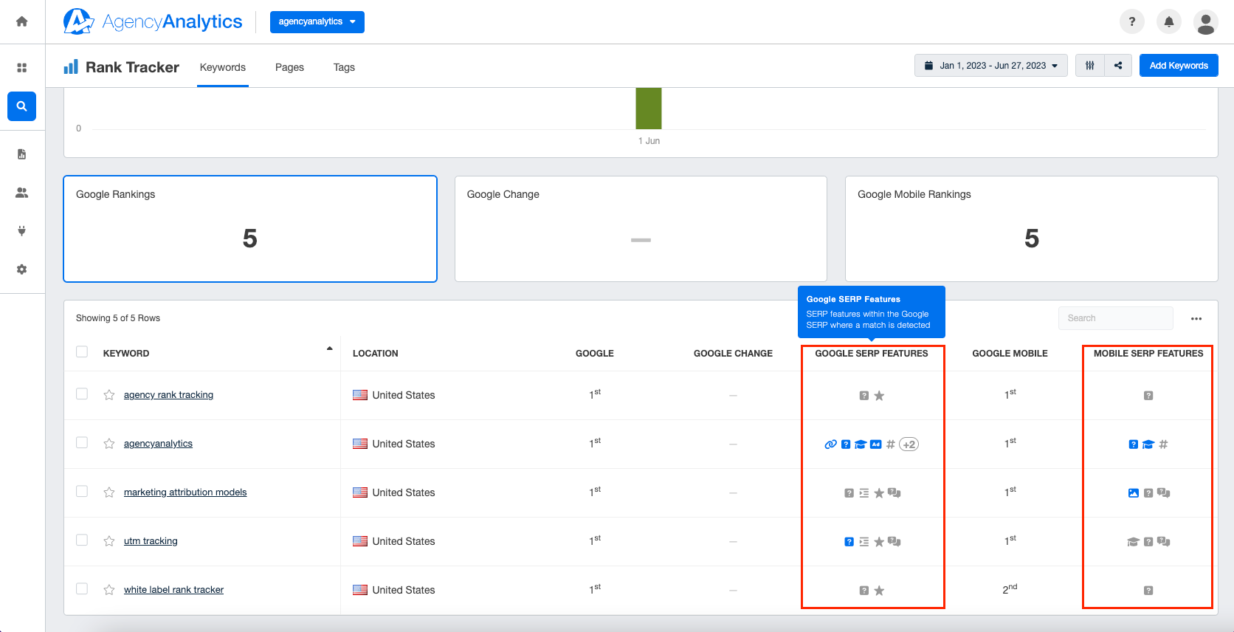Open the filter sliders settings button

1090,66
